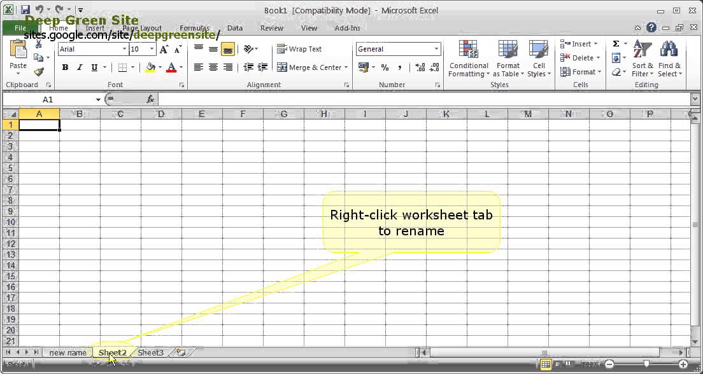
Task: Select the column D header
Action: 161,114
